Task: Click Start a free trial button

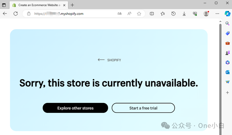Action: (x=143, y=108)
